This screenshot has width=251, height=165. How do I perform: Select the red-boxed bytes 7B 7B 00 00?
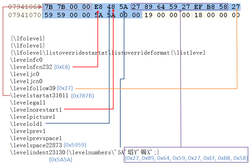tap(67, 7)
